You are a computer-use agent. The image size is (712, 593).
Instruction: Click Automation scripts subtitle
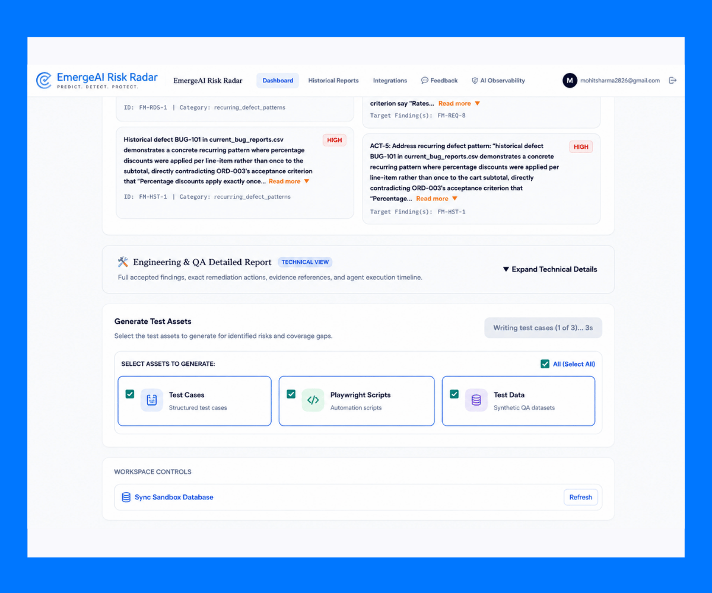pyautogui.click(x=356, y=408)
